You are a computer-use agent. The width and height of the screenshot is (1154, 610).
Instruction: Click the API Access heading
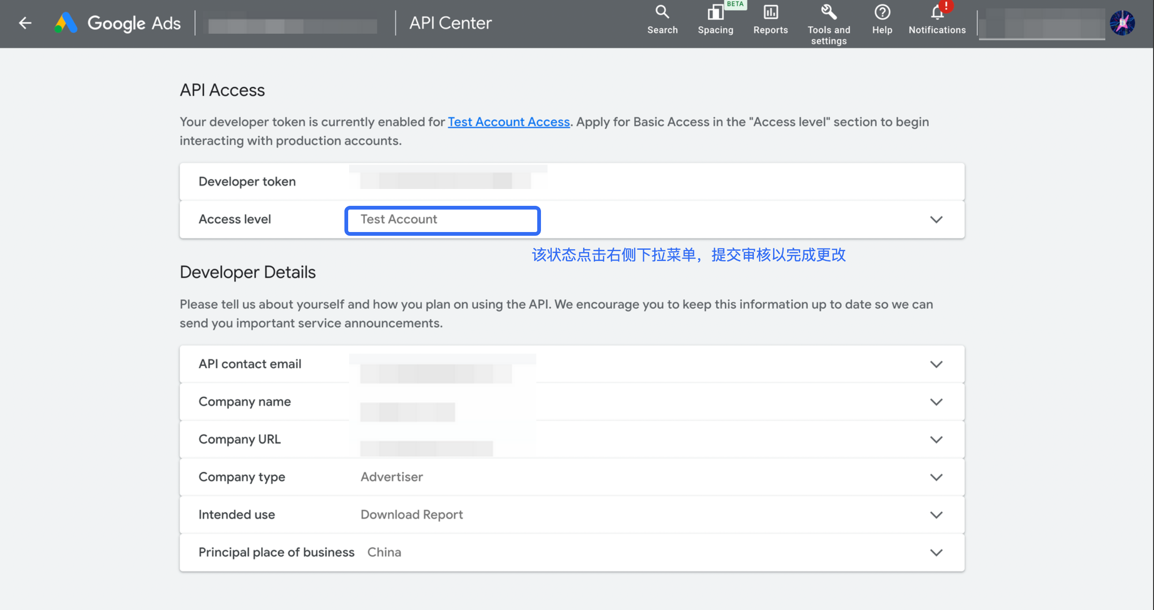pos(222,90)
